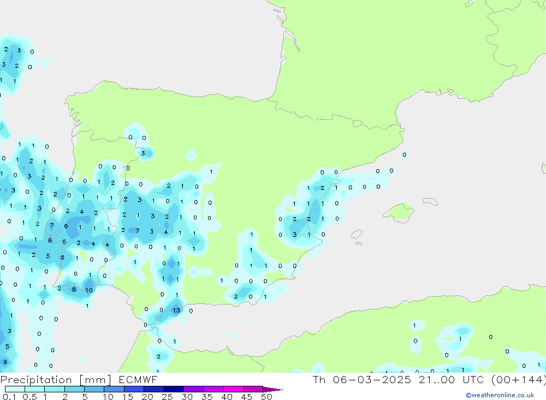This screenshot has width=546, height=400.
Task: Select the 25–30 mm navy legend swatch
Action: 174,389
